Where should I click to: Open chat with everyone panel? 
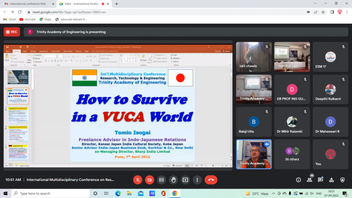pos(320,180)
